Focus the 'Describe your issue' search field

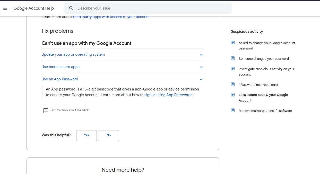[x=152, y=8]
